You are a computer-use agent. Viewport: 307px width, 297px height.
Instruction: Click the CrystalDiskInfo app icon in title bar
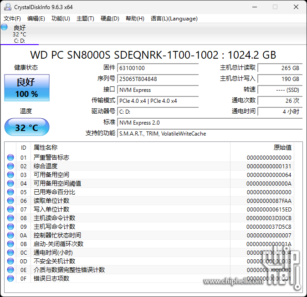click(x=8, y=7)
